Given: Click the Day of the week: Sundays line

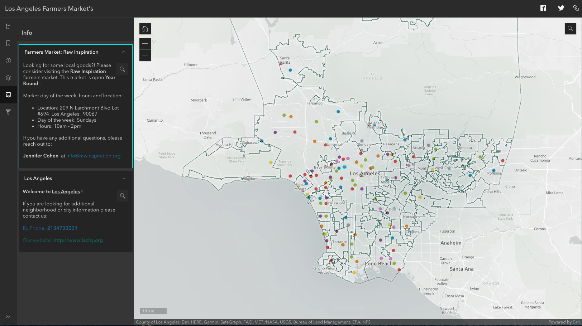Looking at the screenshot, I should [x=67, y=120].
